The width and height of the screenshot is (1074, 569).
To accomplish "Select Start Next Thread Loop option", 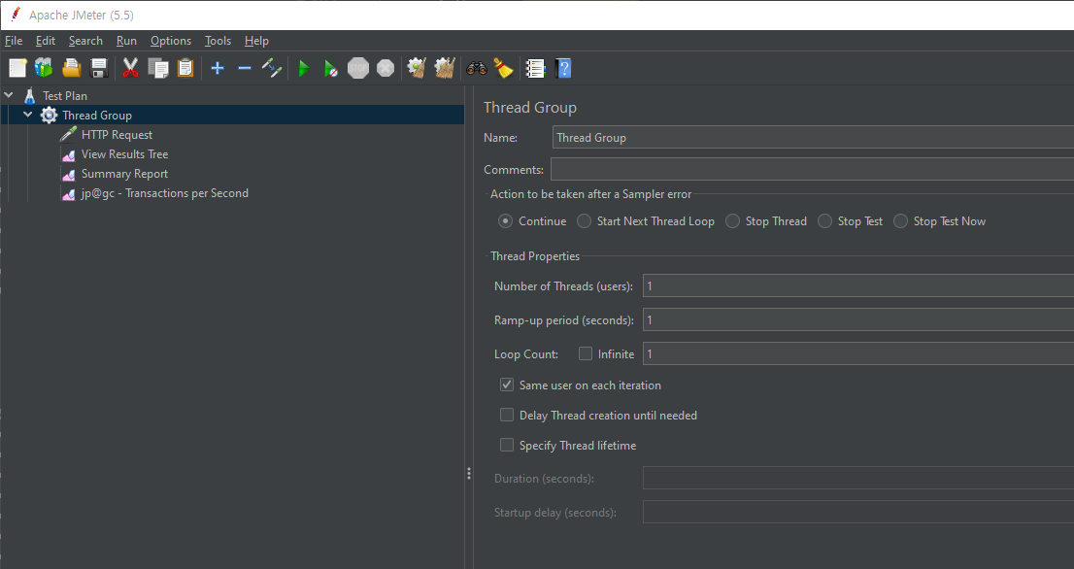I will [x=584, y=221].
